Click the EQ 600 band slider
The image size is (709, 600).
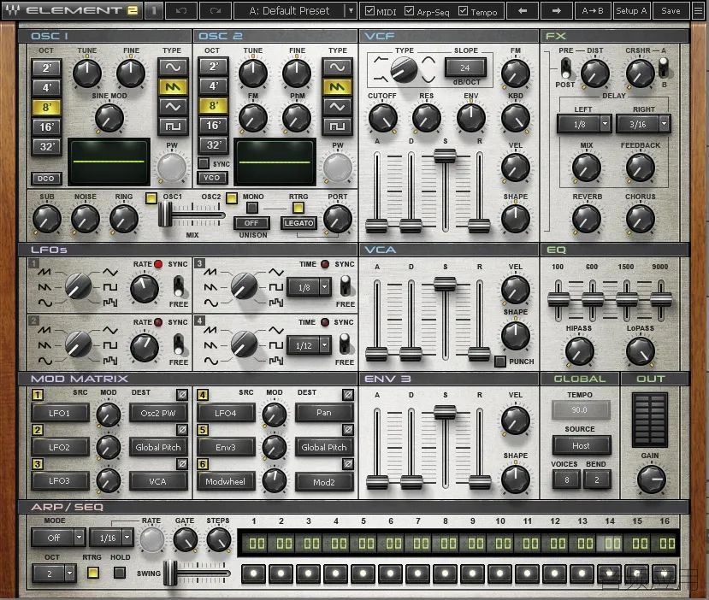pyautogui.click(x=593, y=299)
